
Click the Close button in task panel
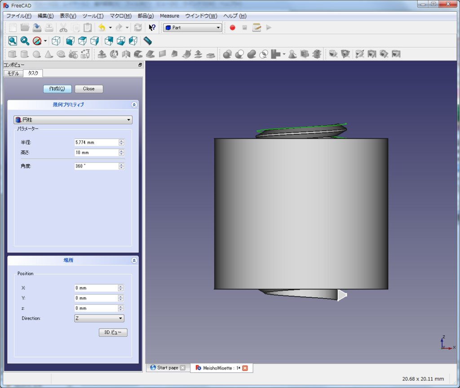pyautogui.click(x=88, y=88)
